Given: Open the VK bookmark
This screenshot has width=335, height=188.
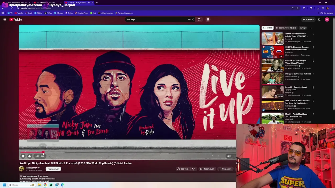Looking at the screenshot, I should coord(10,13).
